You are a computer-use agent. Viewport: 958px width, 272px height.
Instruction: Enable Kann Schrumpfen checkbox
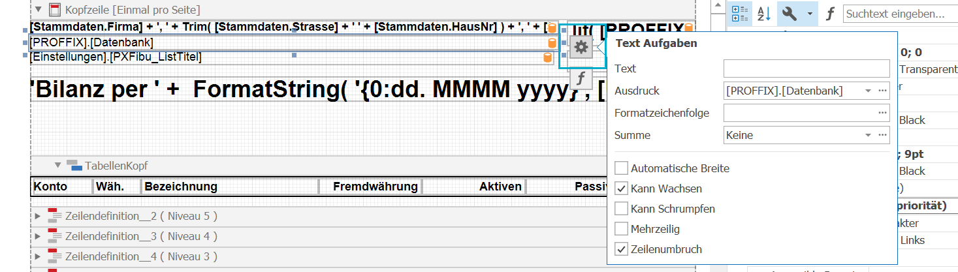point(622,209)
